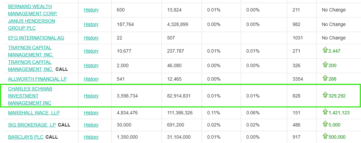This screenshot has height=143, width=361.
Task: Select CALL label beside SIG Brokerage
Action: click(x=64, y=125)
